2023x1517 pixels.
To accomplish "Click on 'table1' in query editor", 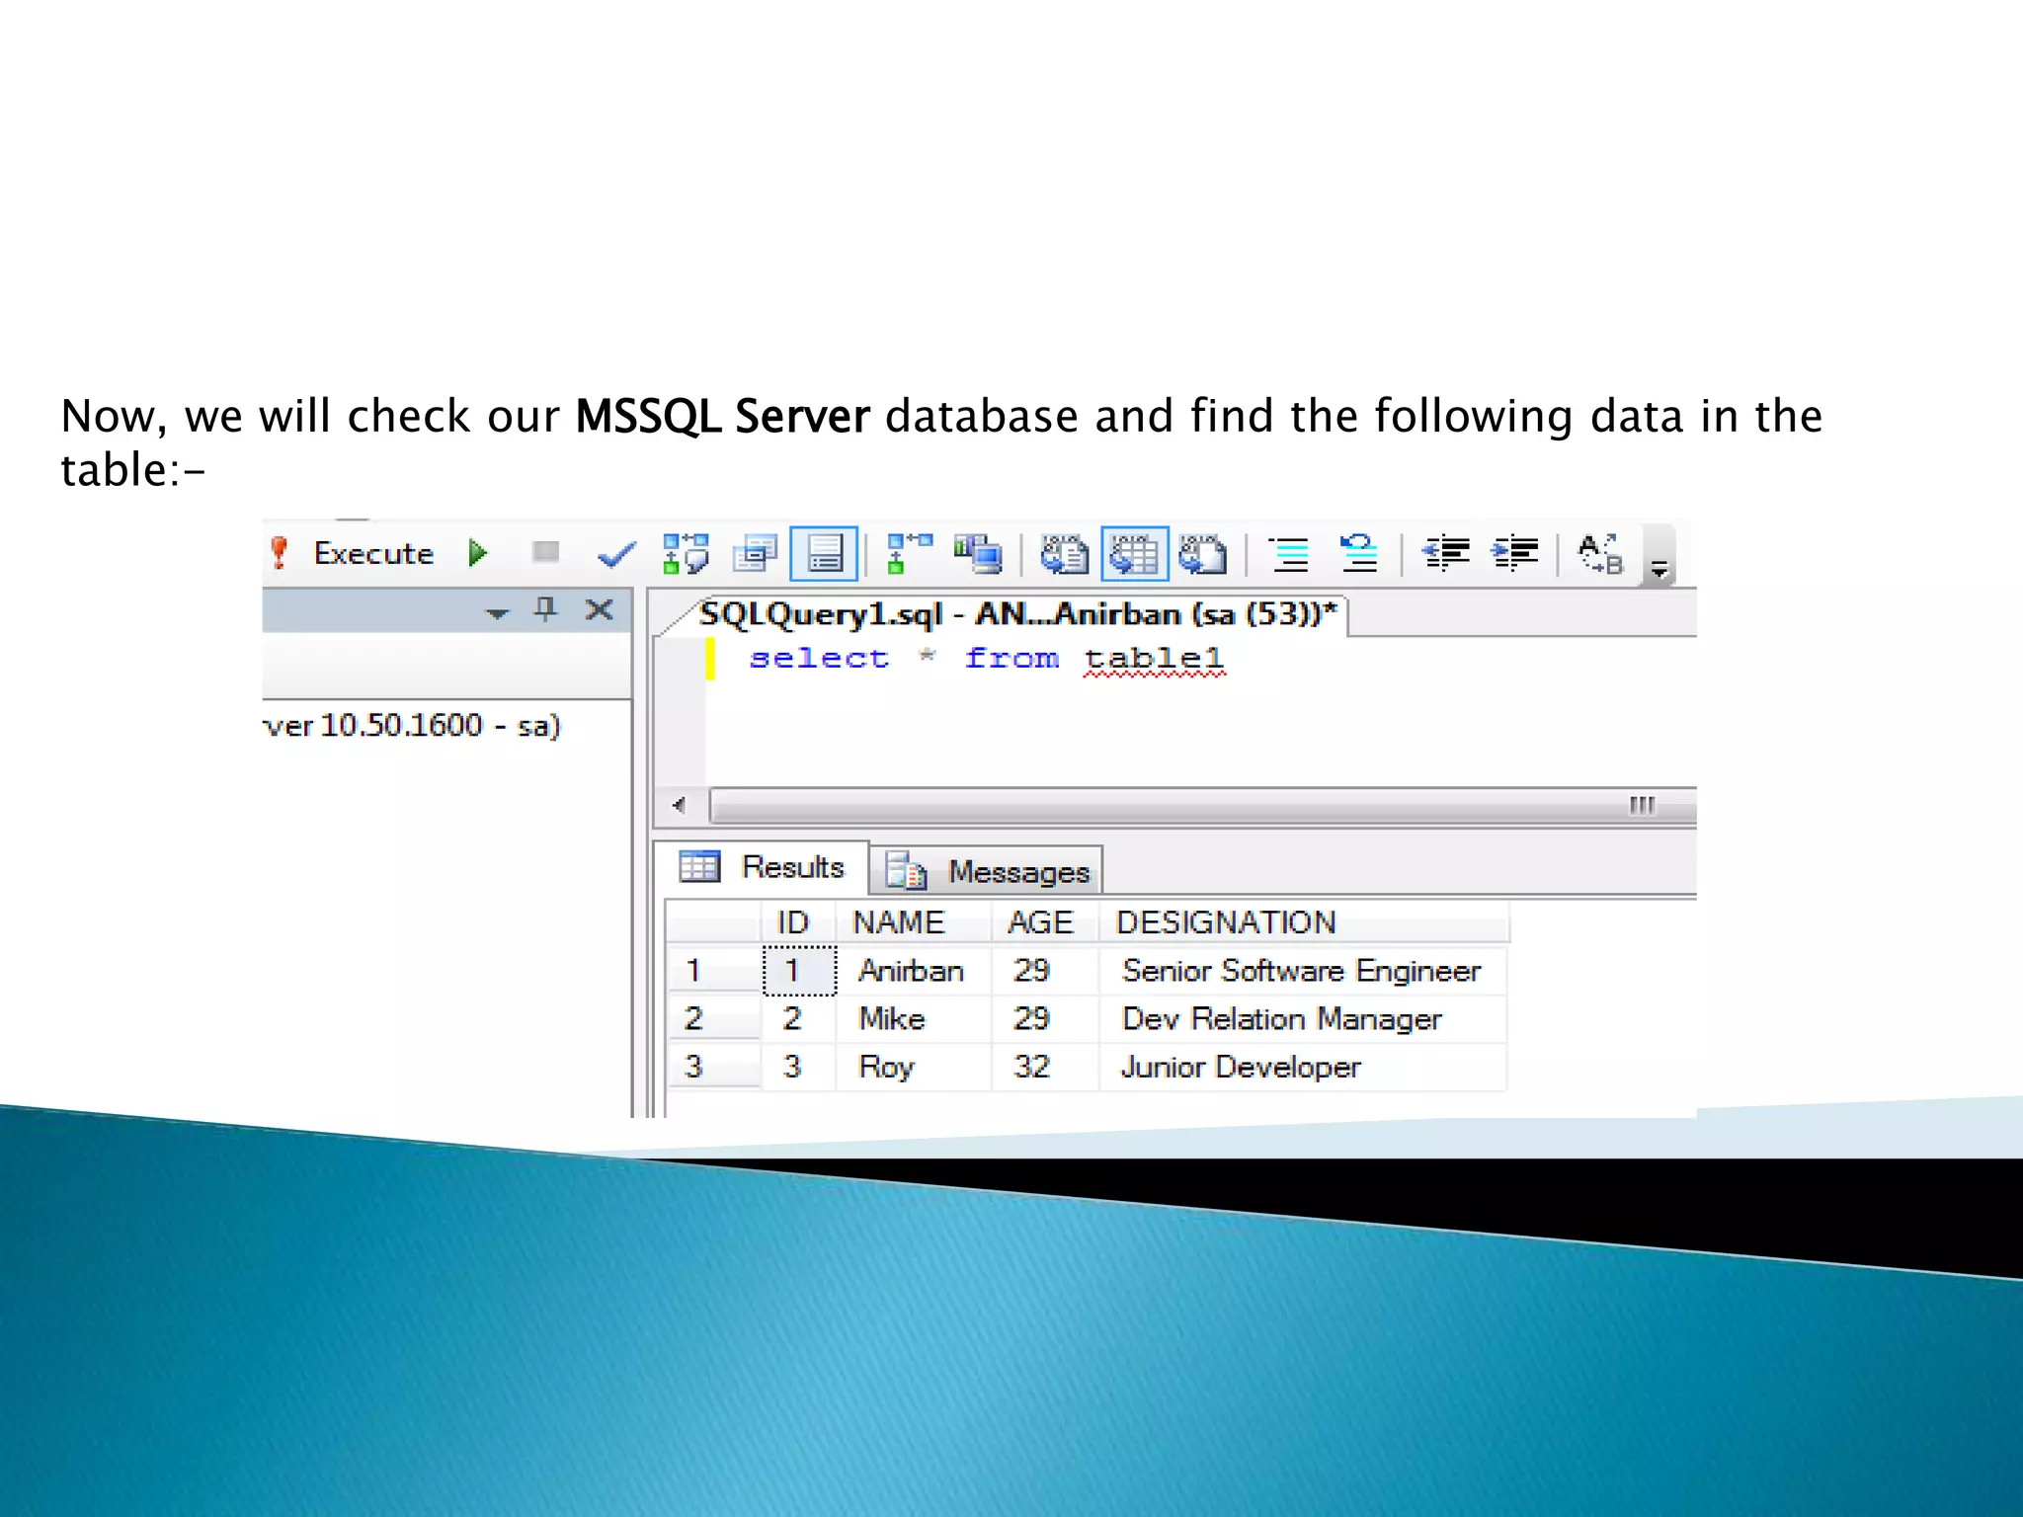I will pyautogui.click(x=1154, y=658).
